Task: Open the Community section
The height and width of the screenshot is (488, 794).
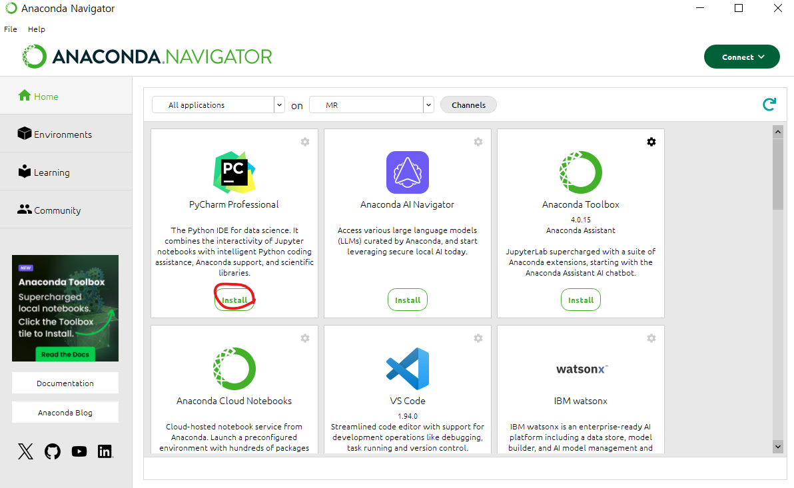Action: [x=66, y=210]
